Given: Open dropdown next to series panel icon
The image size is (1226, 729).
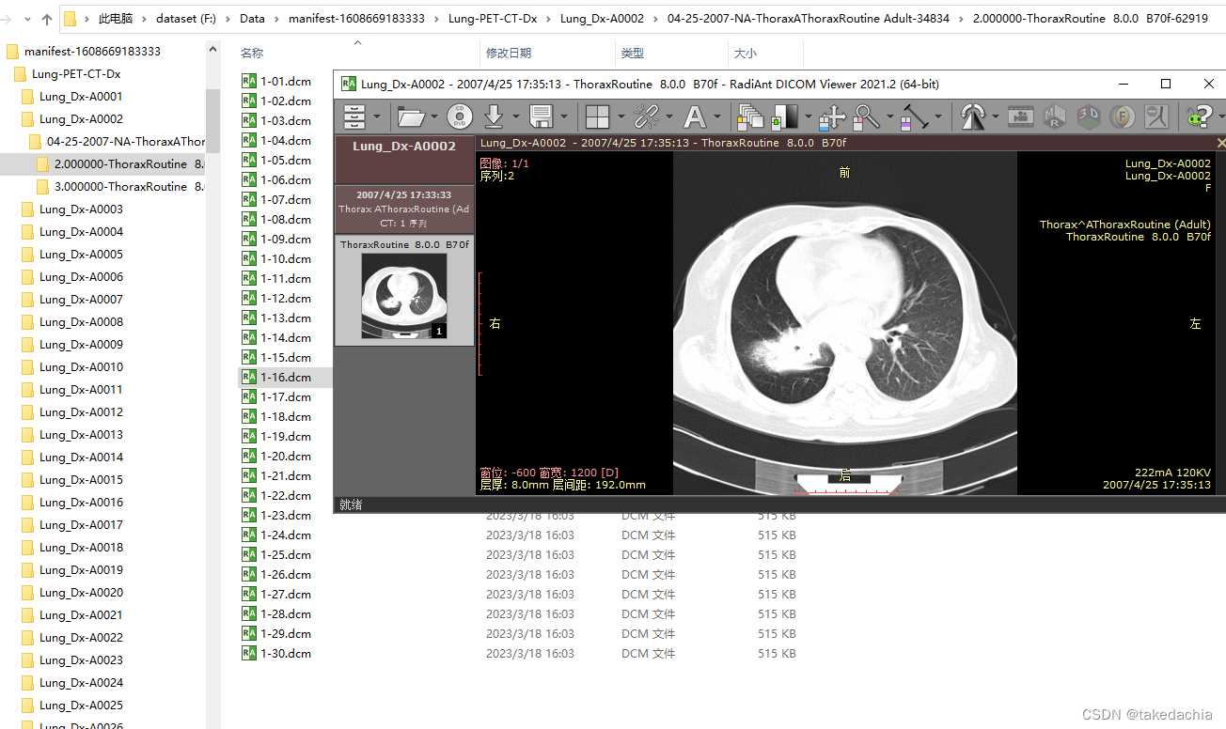Looking at the screenshot, I should [377, 117].
